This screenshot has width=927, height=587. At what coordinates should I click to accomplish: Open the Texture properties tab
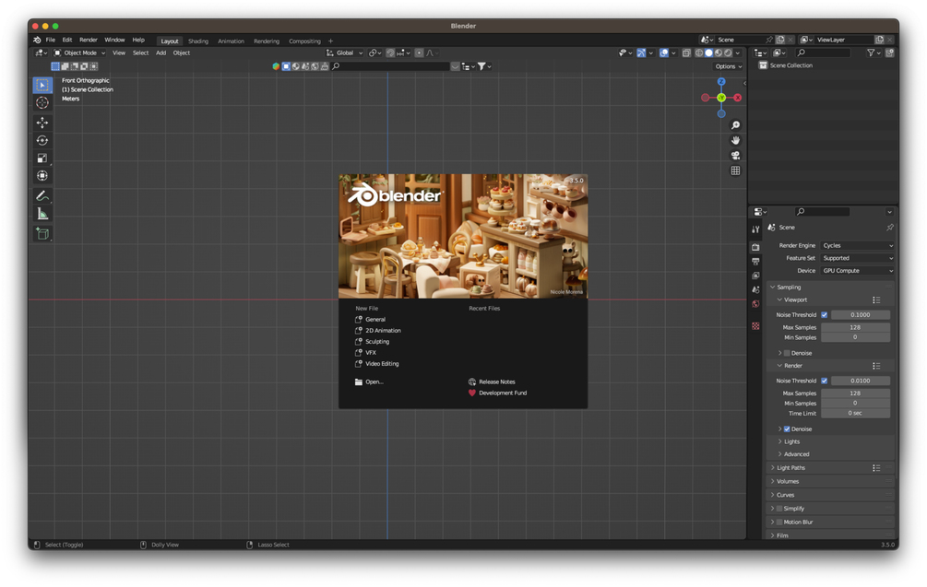pyautogui.click(x=755, y=326)
